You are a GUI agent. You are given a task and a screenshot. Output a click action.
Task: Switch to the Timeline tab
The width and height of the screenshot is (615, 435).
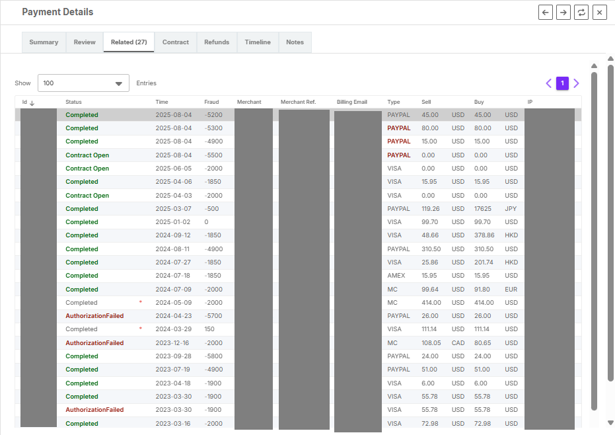tap(257, 42)
